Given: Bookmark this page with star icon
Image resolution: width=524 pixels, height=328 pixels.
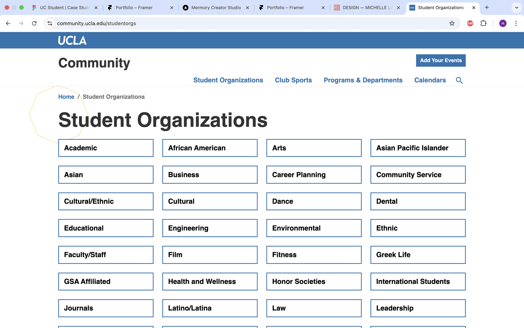Looking at the screenshot, I should tap(452, 23).
